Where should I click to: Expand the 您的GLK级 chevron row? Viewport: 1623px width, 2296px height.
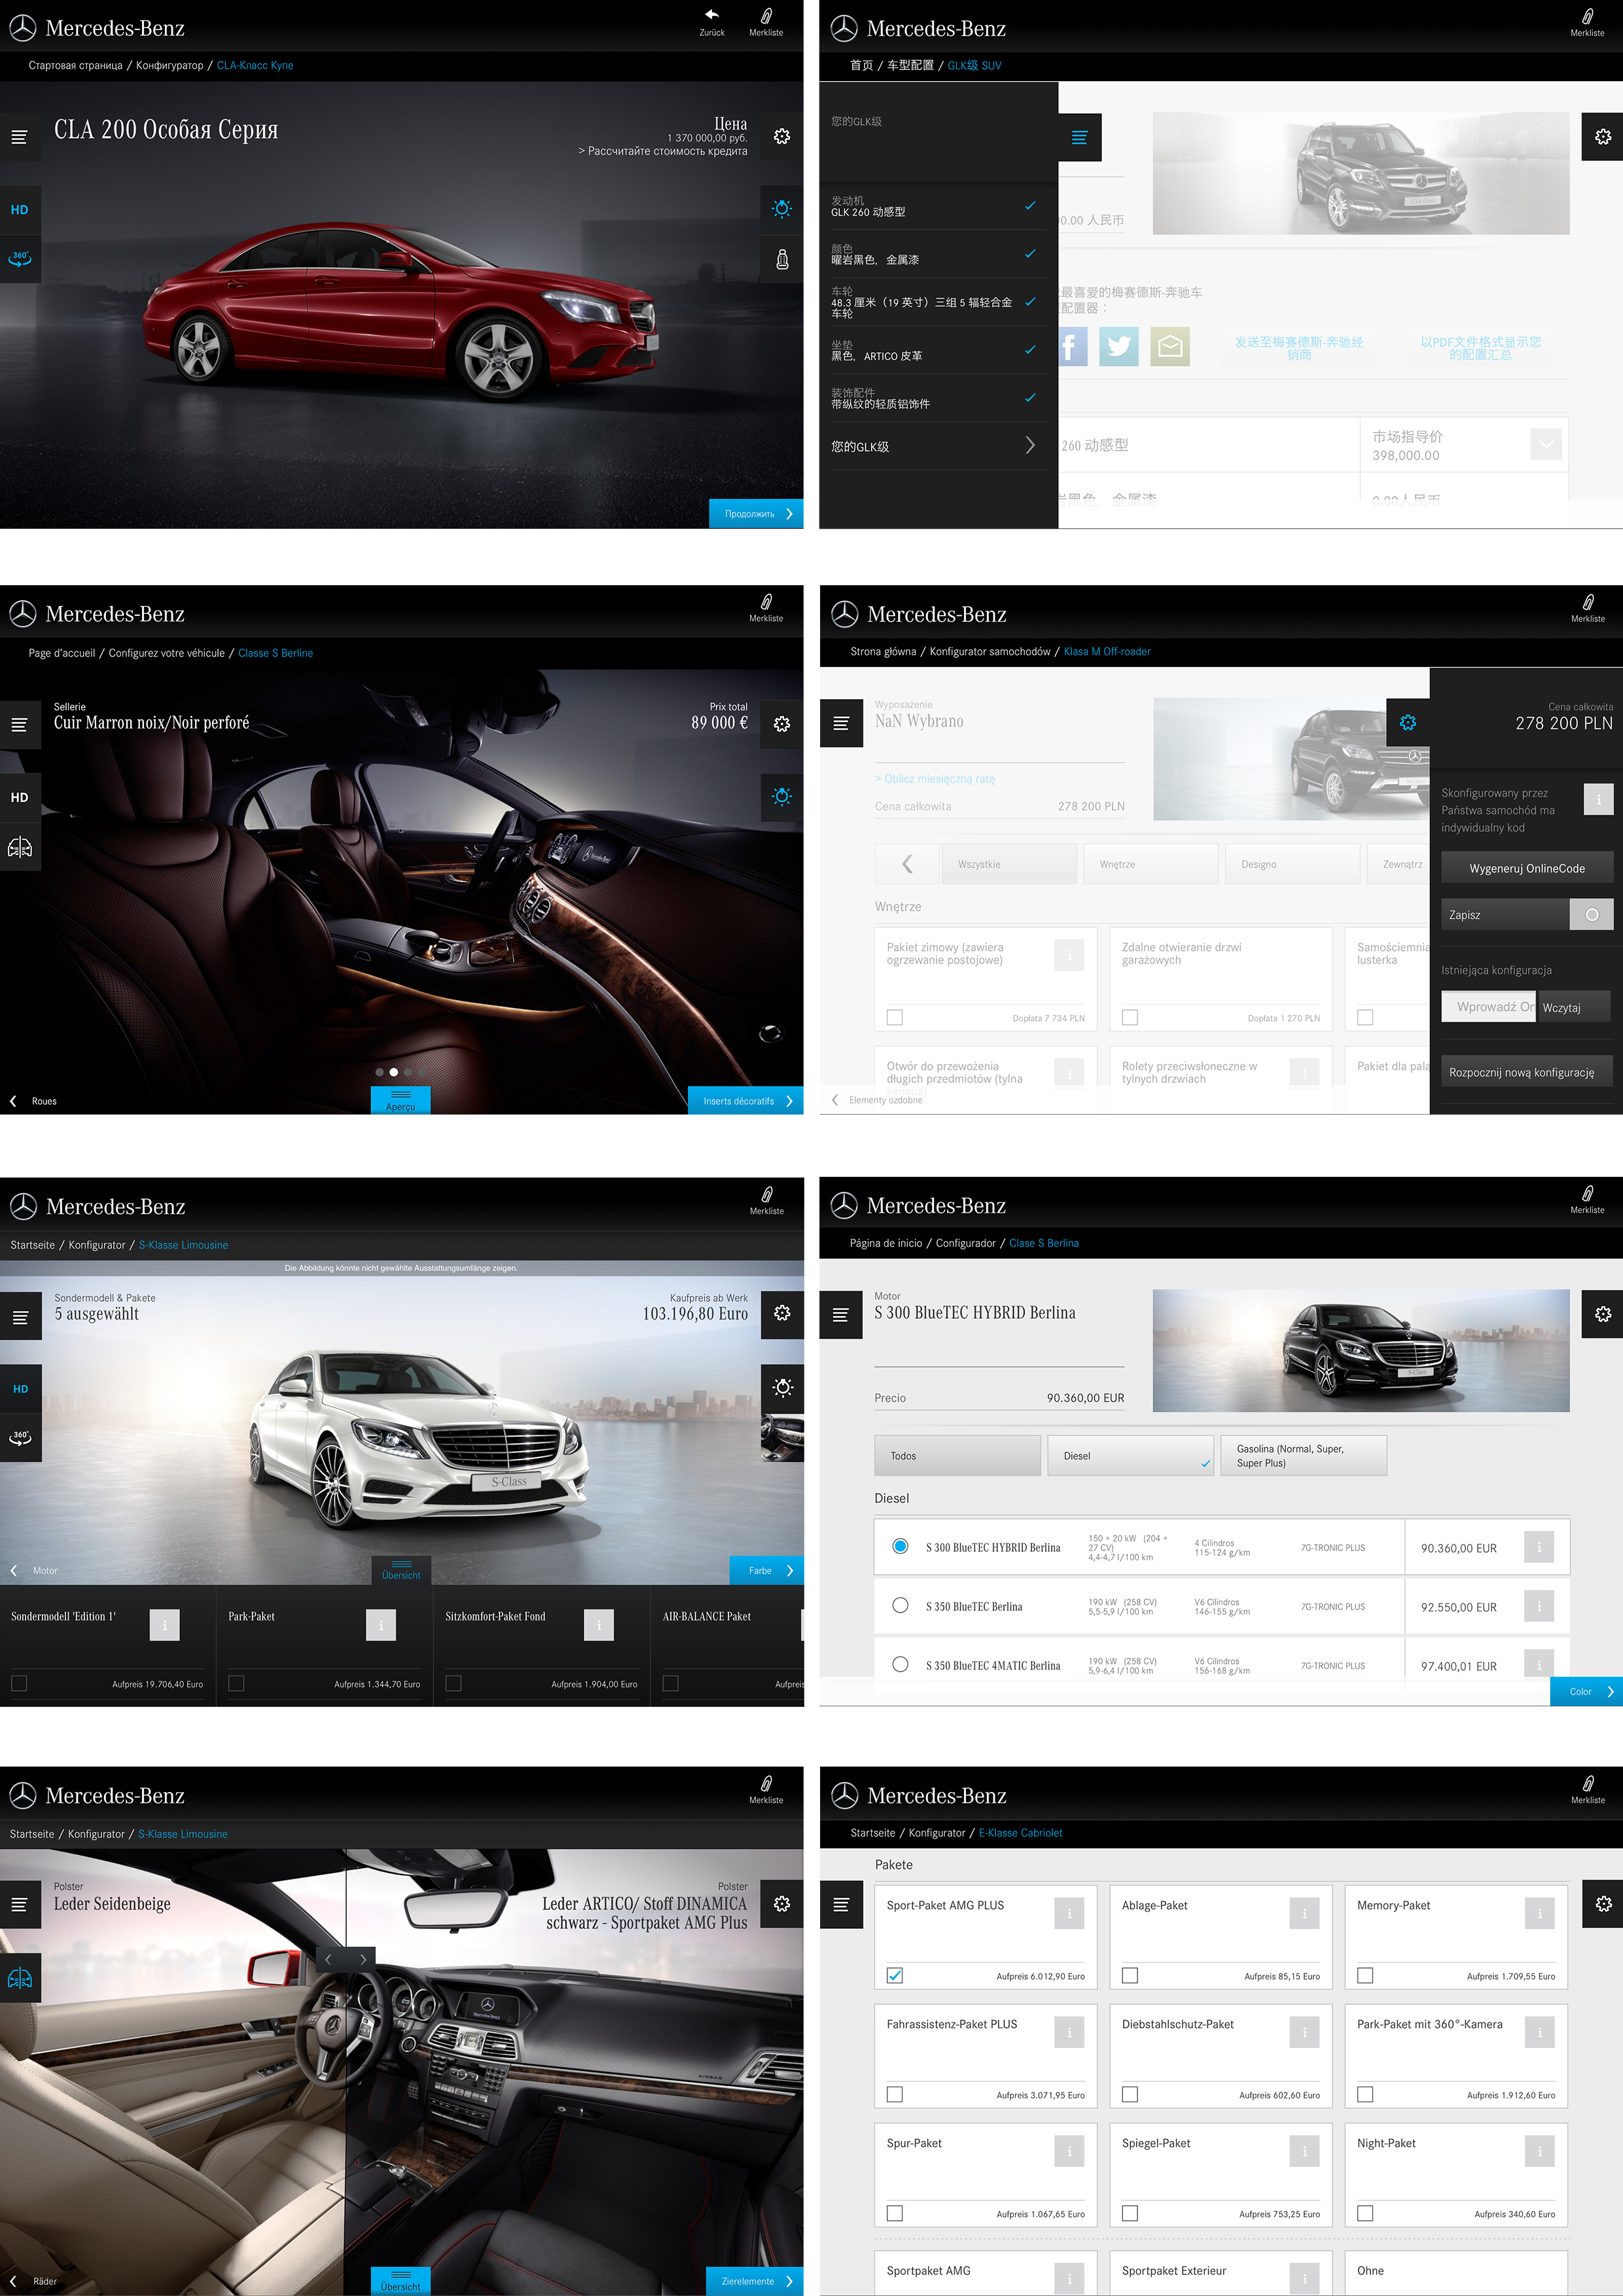coord(1030,445)
